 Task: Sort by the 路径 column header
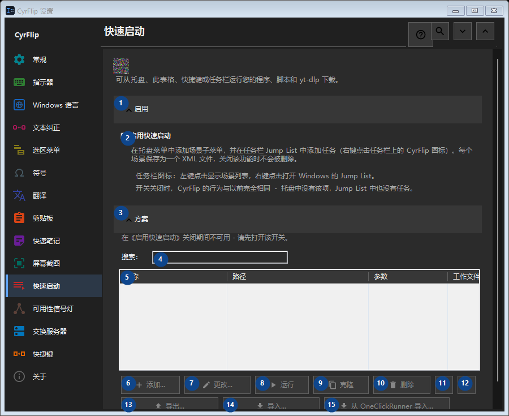click(x=297, y=277)
